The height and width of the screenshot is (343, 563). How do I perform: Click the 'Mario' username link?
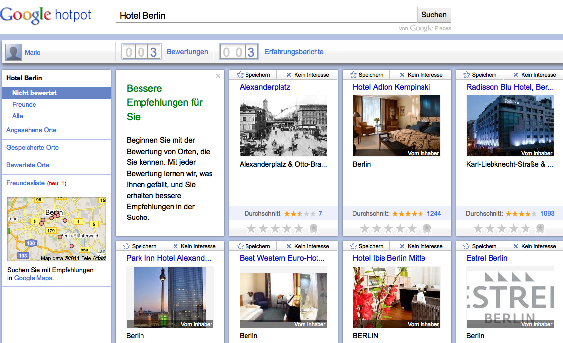click(x=33, y=52)
